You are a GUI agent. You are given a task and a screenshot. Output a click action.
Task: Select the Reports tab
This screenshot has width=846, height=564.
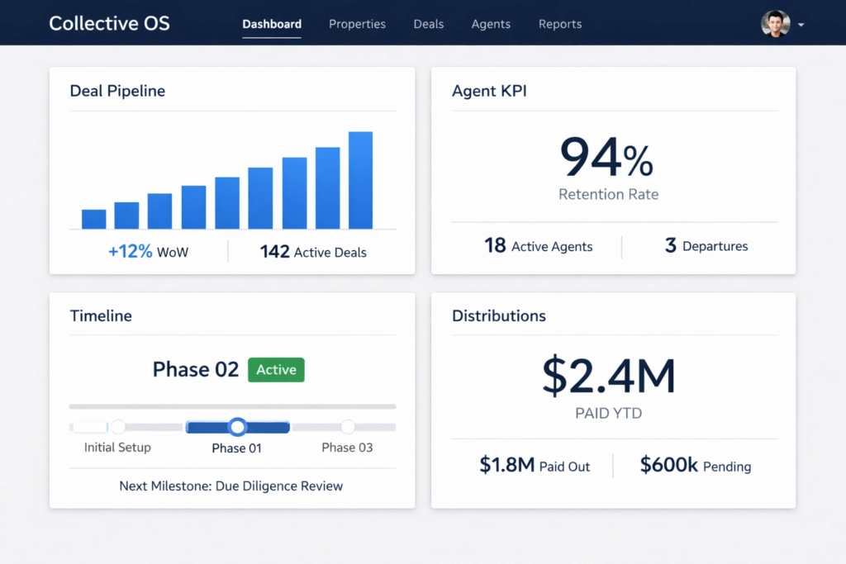coord(560,24)
